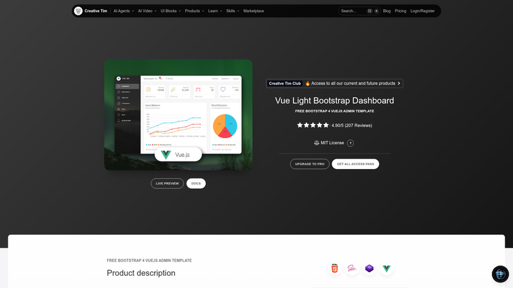Click the Vue technology icon

coord(387,268)
